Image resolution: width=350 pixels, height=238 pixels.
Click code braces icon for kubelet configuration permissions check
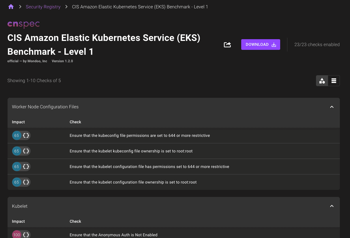26,167
